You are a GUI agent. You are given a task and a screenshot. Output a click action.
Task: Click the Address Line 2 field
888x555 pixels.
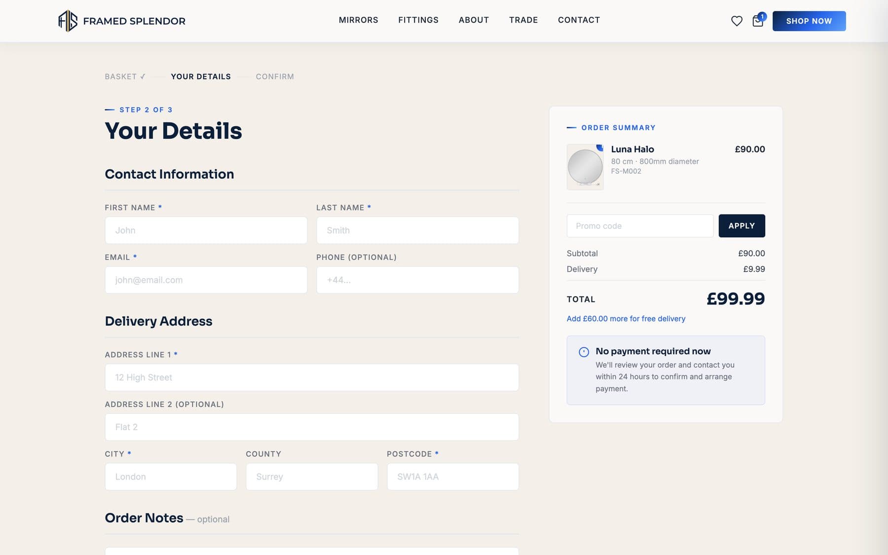click(x=312, y=427)
